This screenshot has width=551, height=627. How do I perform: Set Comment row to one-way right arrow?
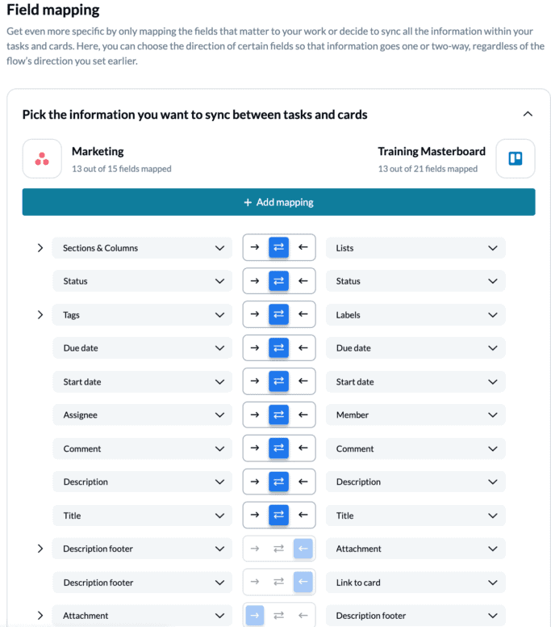tap(255, 448)
